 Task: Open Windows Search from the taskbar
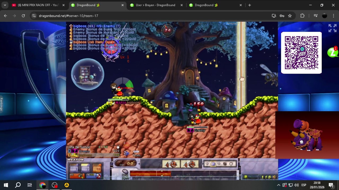(x=18, y=185)
